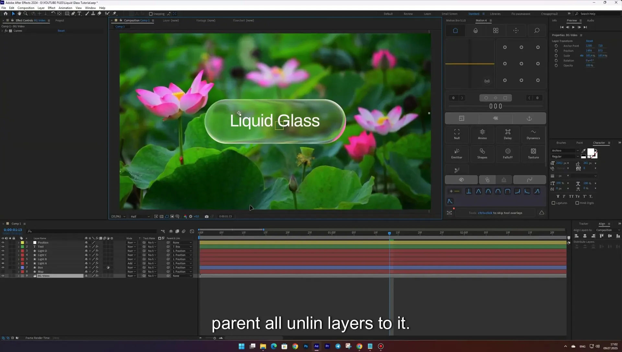The image size is (622, 352).
Task: Switch to the Paint tab
Action: 580,143
